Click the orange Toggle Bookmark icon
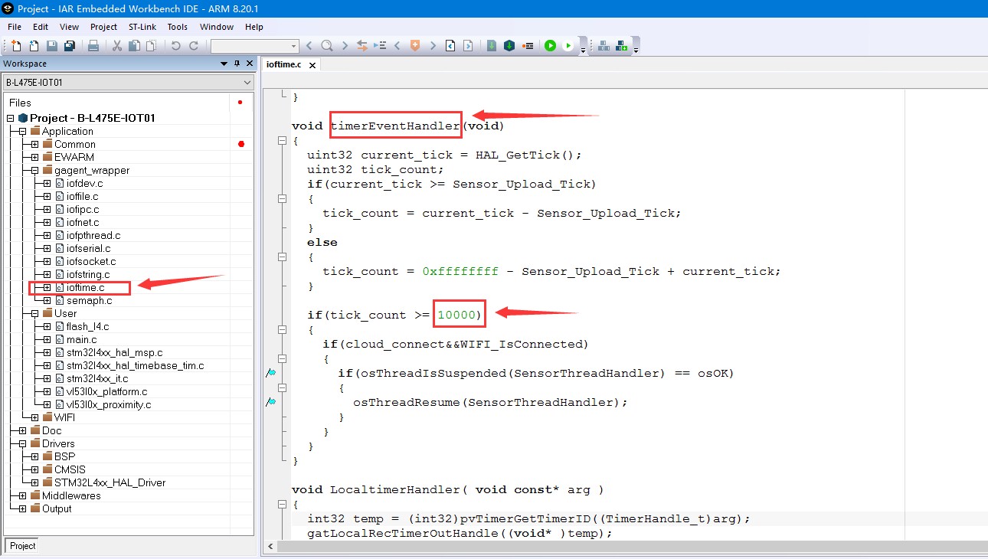Viewport: 988px width, 559px height. point(415,46)
